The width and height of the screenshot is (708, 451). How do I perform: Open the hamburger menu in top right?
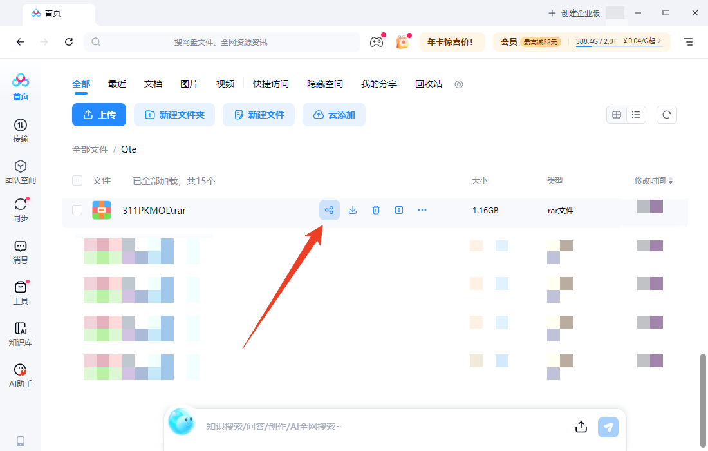coord(687,42)
